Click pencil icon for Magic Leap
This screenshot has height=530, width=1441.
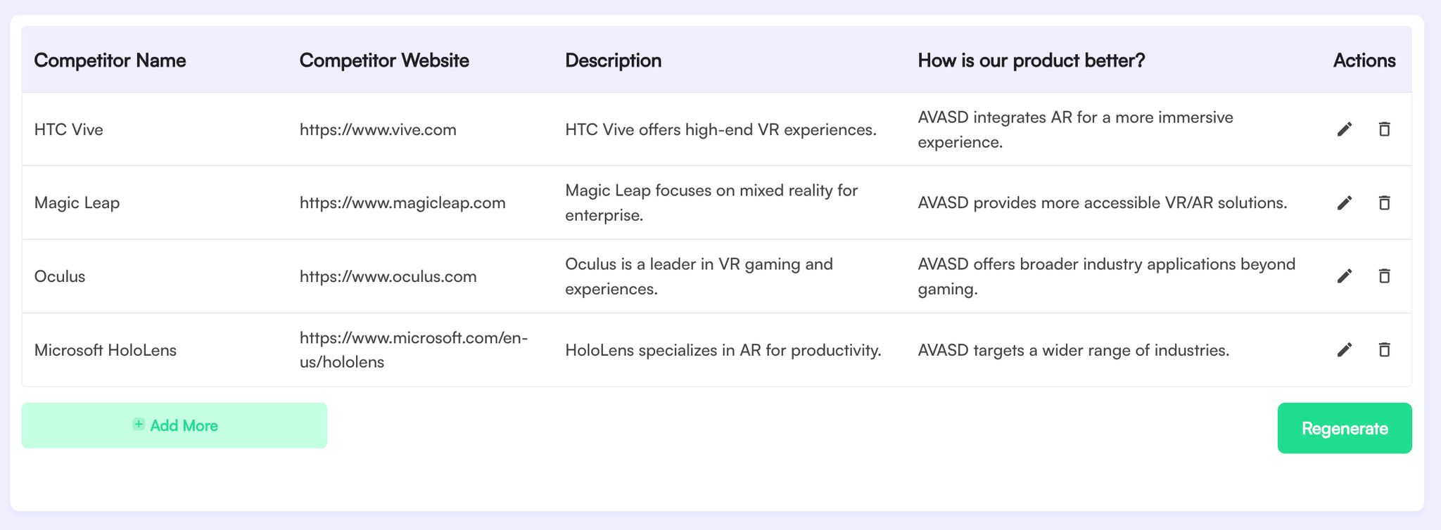pos(1344,203)
